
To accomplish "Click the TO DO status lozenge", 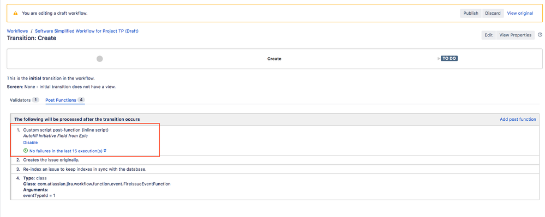I will 449,59.
